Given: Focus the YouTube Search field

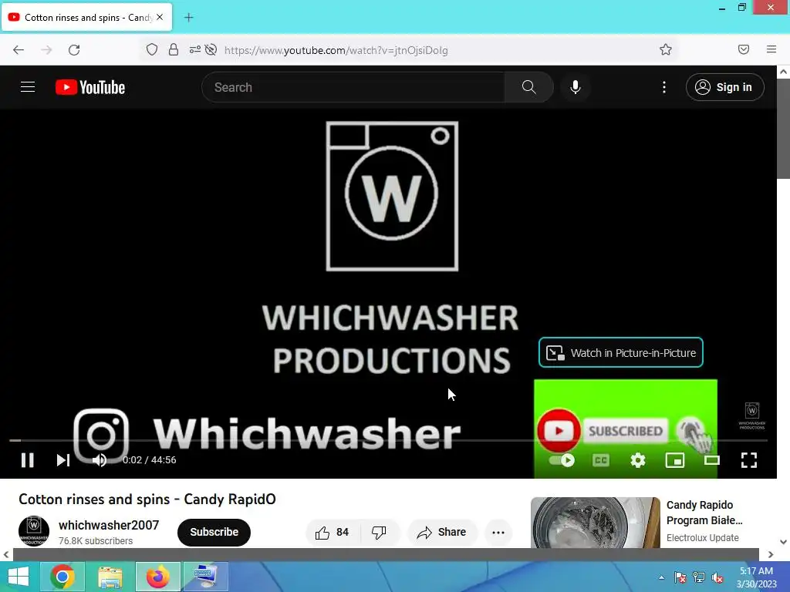Looking at the screenshot, I should 353,87.
